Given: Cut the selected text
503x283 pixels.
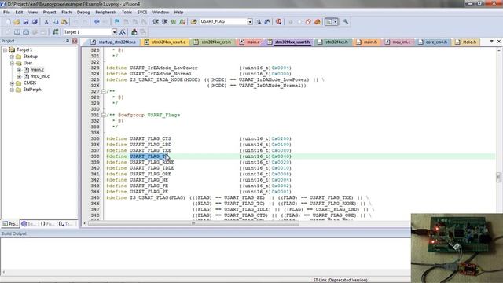Looking at the screenshot, I should pos(46,22).
